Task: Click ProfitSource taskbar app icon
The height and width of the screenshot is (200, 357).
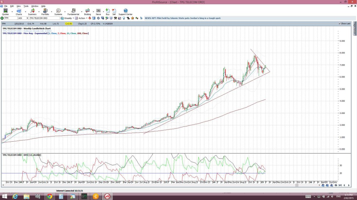Action: (107, 197)
